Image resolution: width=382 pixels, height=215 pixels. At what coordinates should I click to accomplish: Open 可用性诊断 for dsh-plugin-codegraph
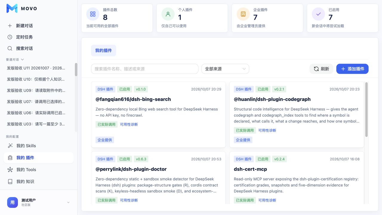click(267, 130)
